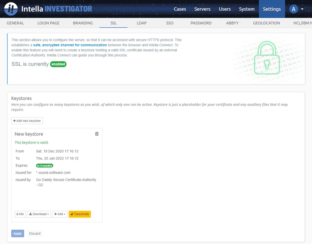Apply the SSL settings changes
Viewport: 312px width, 244px height.
[x=17, y=234]
